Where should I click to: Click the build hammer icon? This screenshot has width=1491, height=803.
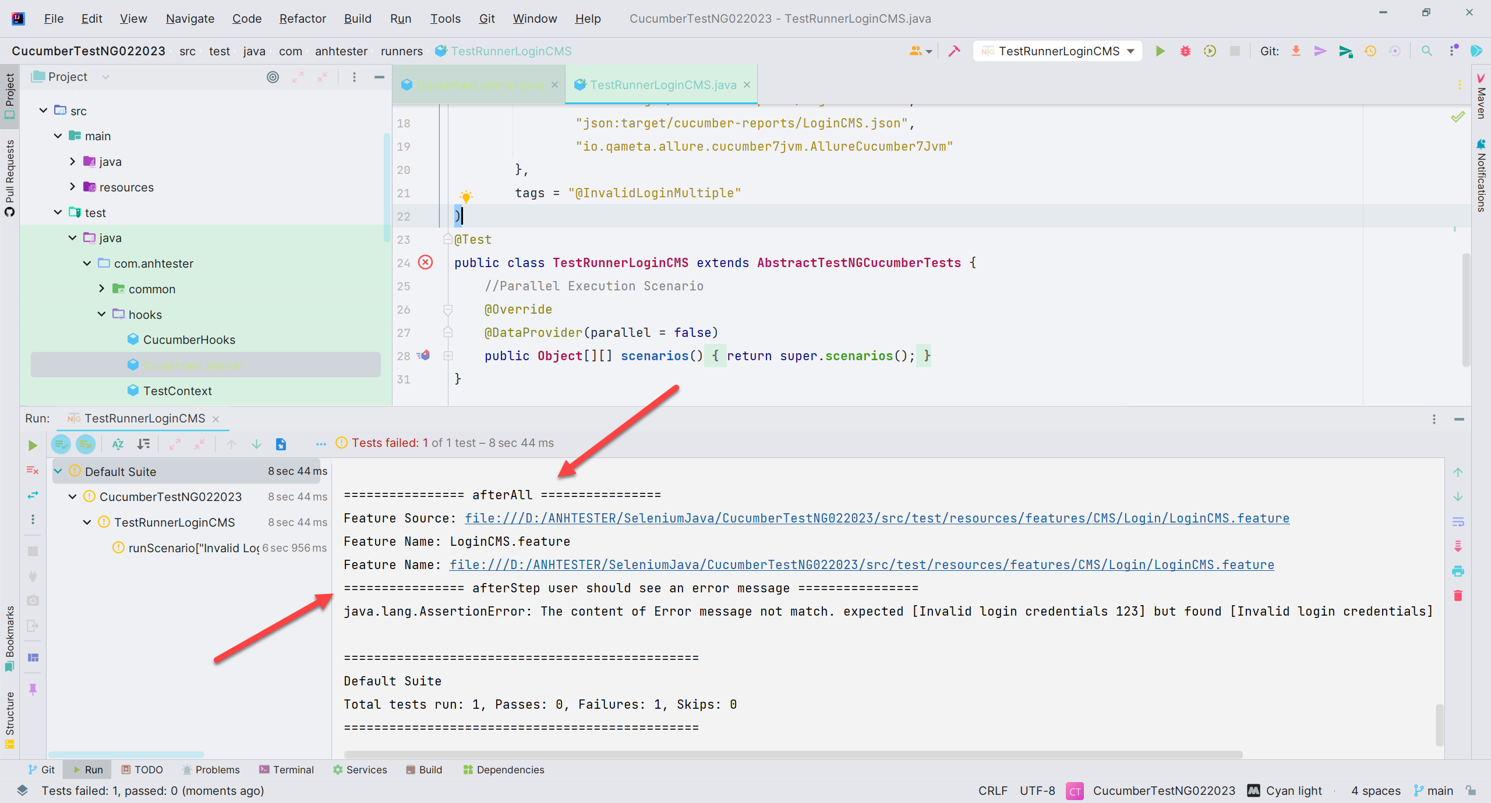click(954, 51)
